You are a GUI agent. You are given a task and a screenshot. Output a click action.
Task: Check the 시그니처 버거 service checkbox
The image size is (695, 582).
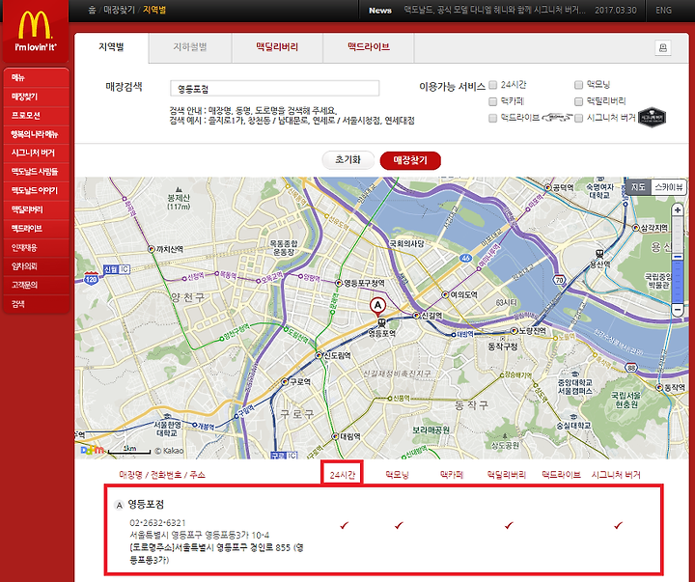pyautogui.click(x=578, y=118)
